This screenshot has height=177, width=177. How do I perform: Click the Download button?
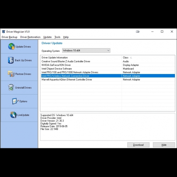(x=138, y=145)
